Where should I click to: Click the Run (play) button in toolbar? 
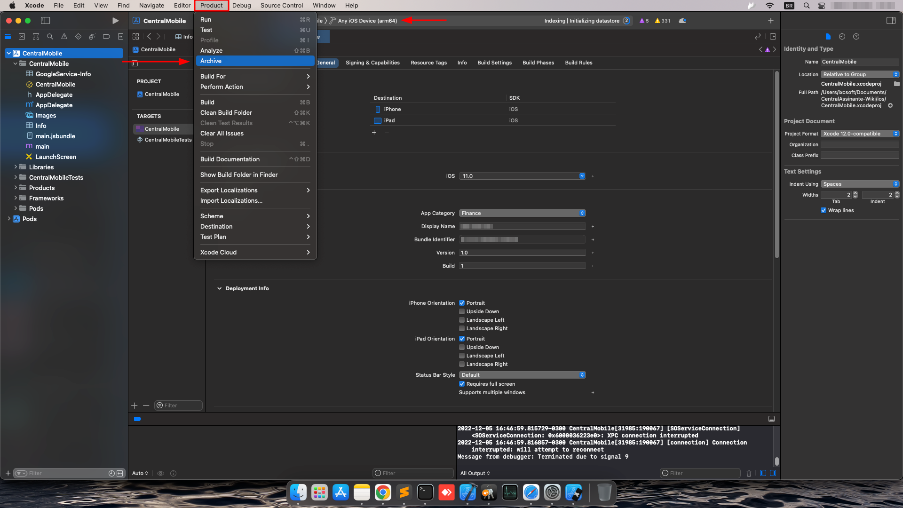click(x=115, y=21)
